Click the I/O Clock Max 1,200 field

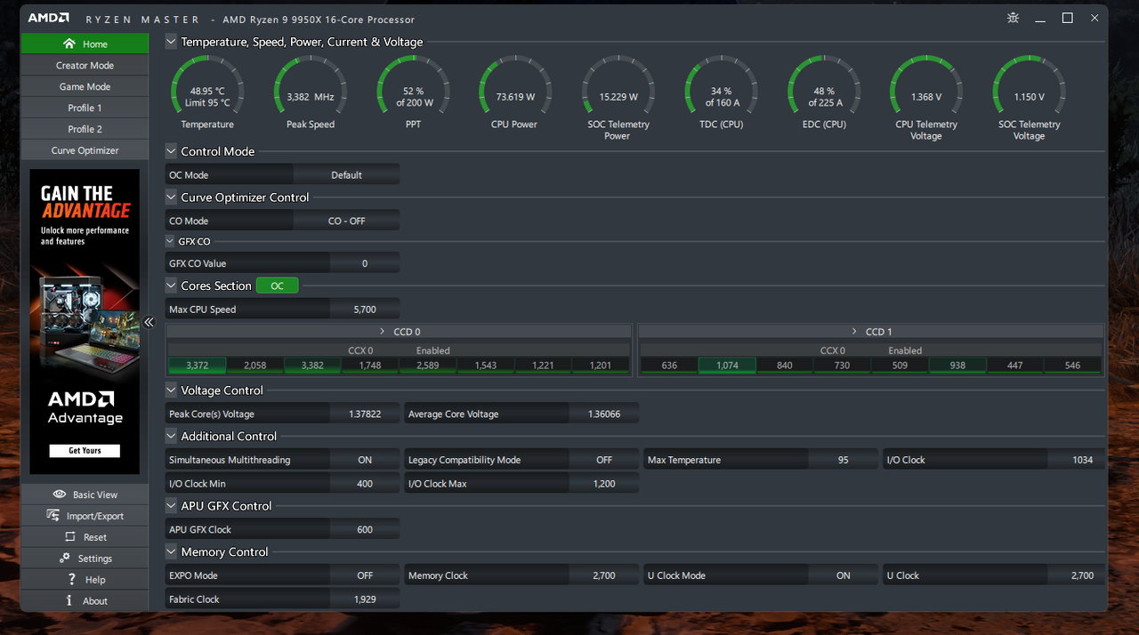(604, 484)
